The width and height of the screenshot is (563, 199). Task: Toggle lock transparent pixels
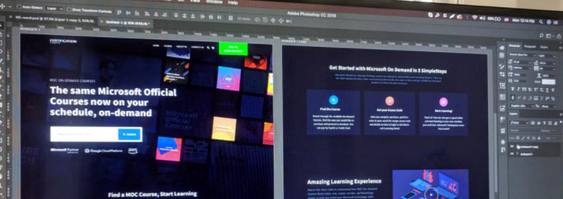click(x=518, y=137)
